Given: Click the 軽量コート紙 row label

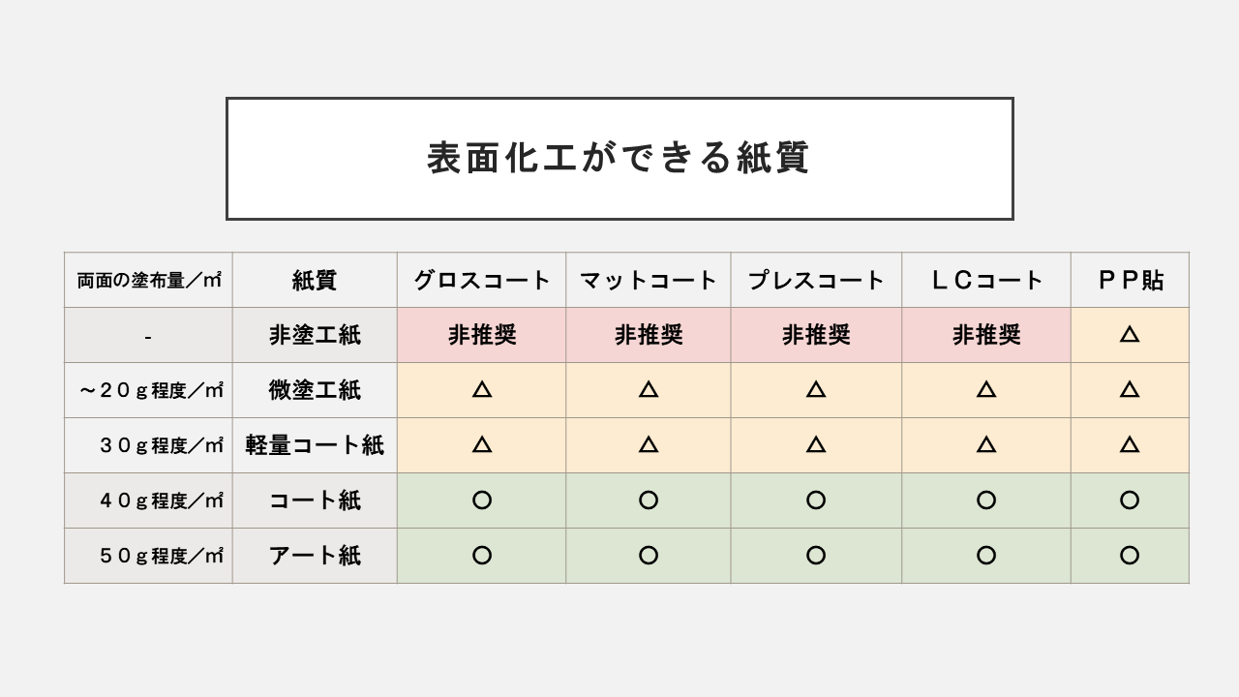Looking at the screenshot, I should point(315,445).
